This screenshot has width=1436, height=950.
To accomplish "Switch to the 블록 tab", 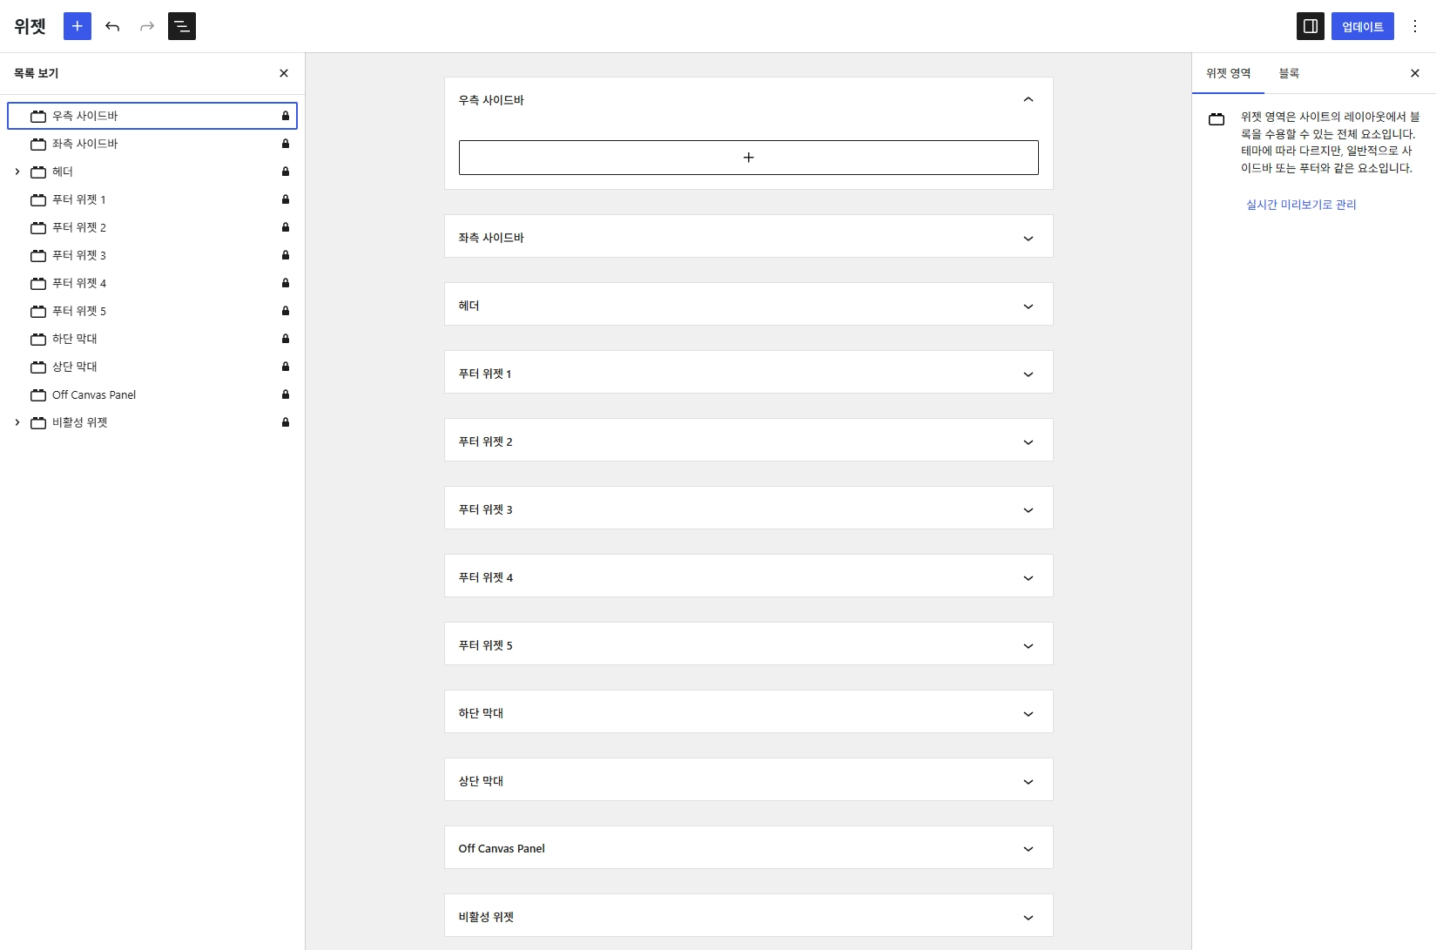I will click(x=1288, y=73).
